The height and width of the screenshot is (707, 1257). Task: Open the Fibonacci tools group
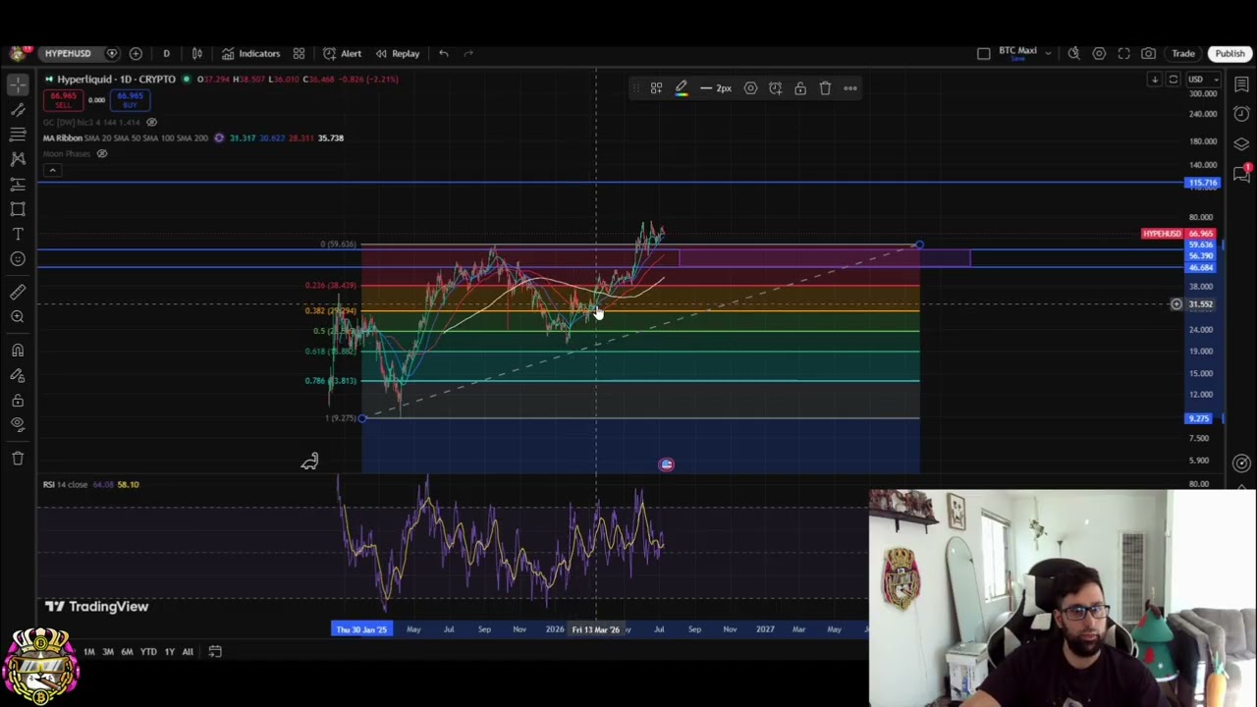18,135
